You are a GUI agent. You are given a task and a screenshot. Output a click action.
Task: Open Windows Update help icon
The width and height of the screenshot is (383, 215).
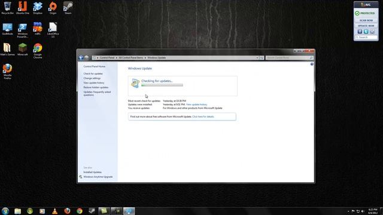pyautogui.click(x=312, y=64)
